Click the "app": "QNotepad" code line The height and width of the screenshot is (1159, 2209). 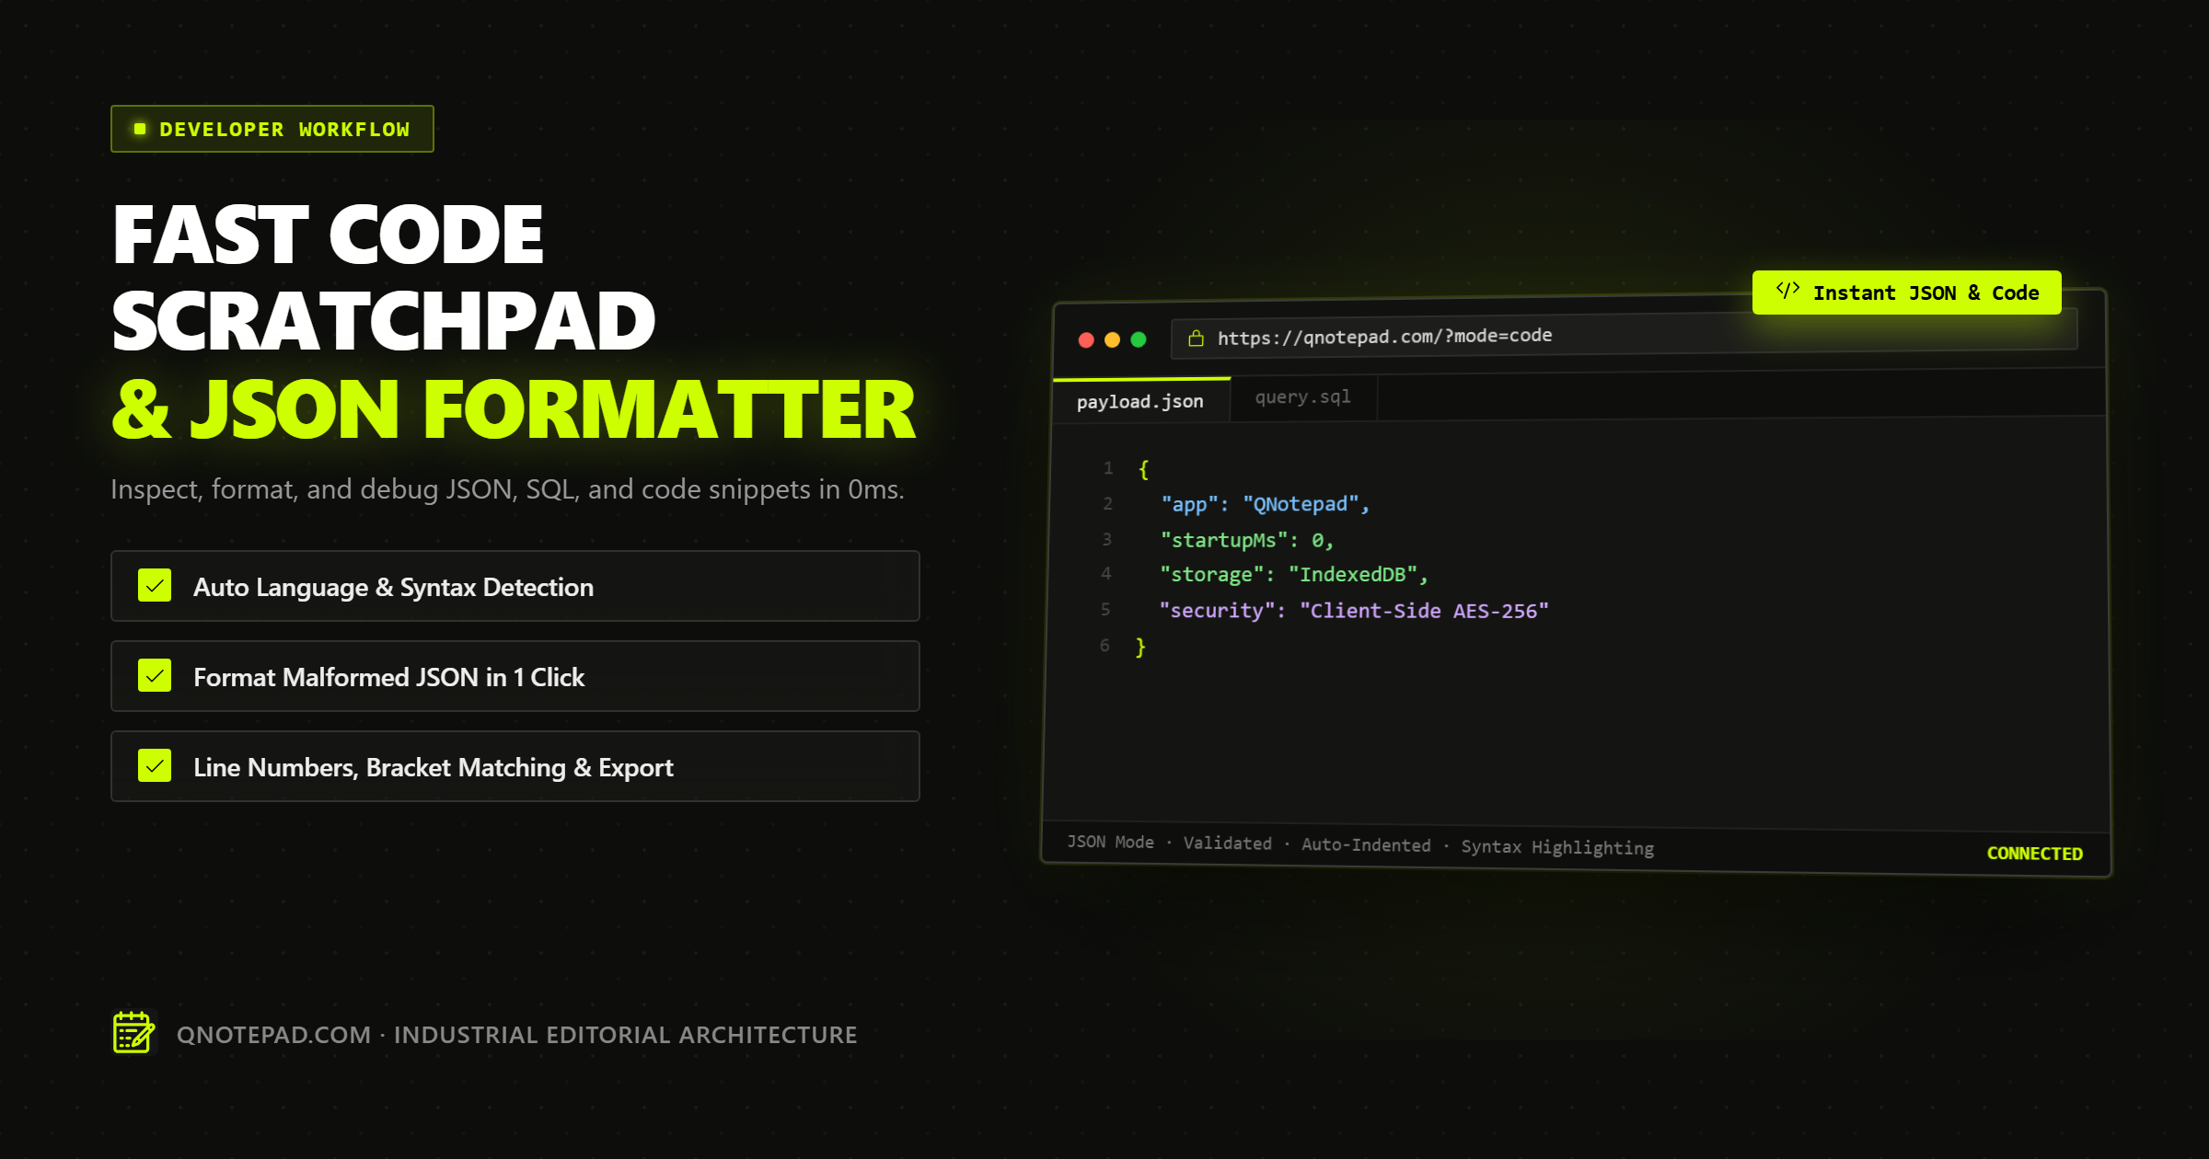(1265, 504)
